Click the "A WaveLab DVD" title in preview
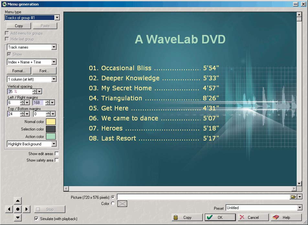Viewport: 308px width, 225px height. coord(180,39)
